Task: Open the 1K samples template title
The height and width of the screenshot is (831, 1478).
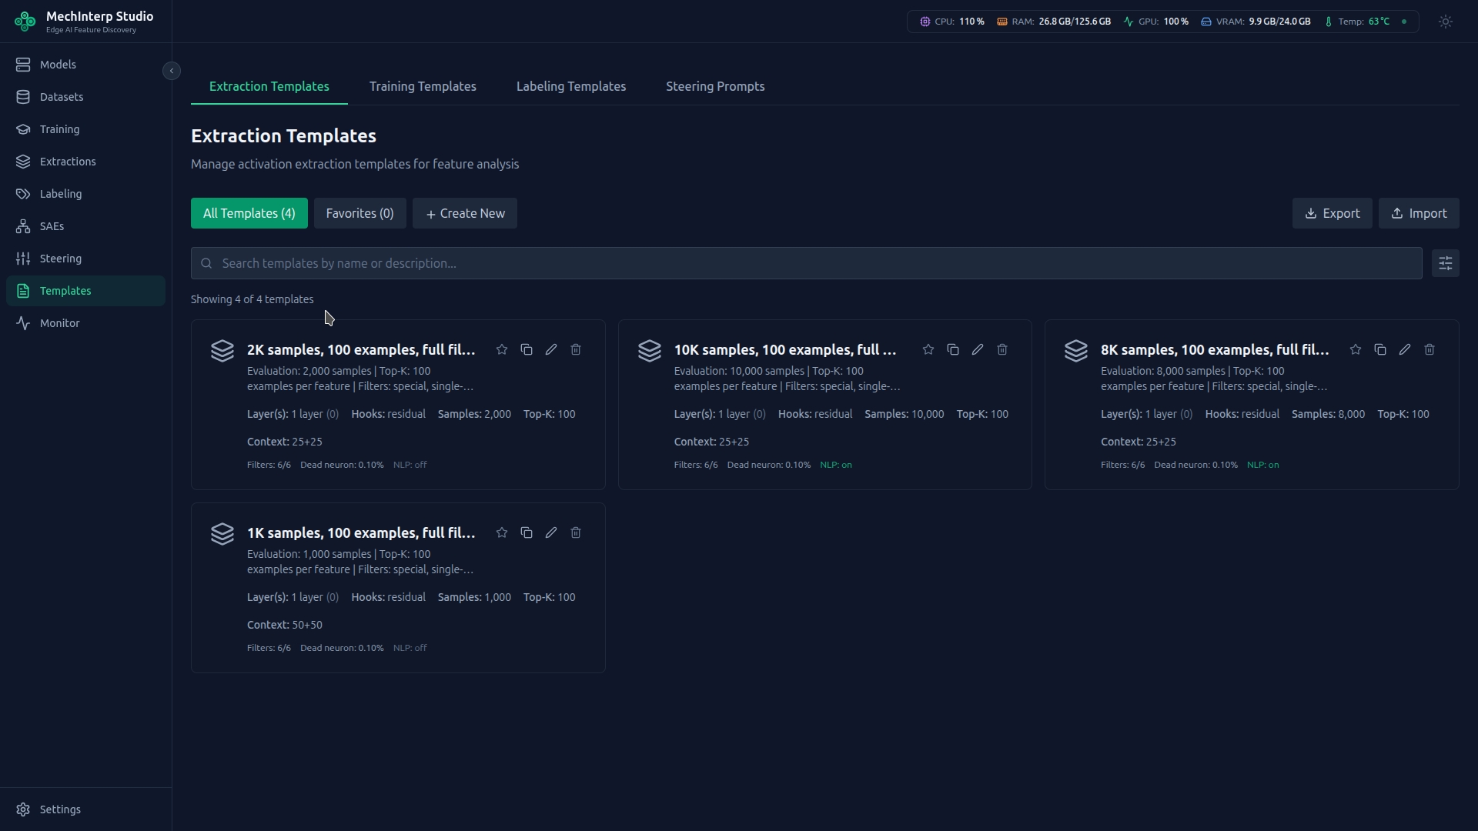Action: click(361, 532)
